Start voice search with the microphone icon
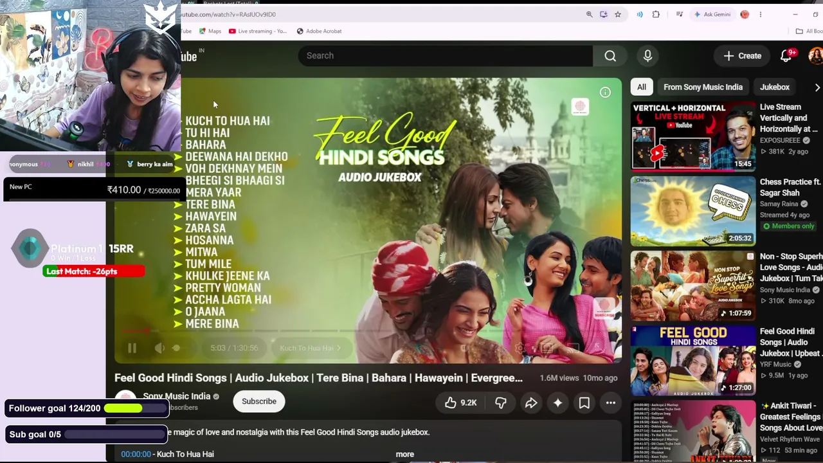The width and height of the screenshot is (823, 463). coord(647,56)
